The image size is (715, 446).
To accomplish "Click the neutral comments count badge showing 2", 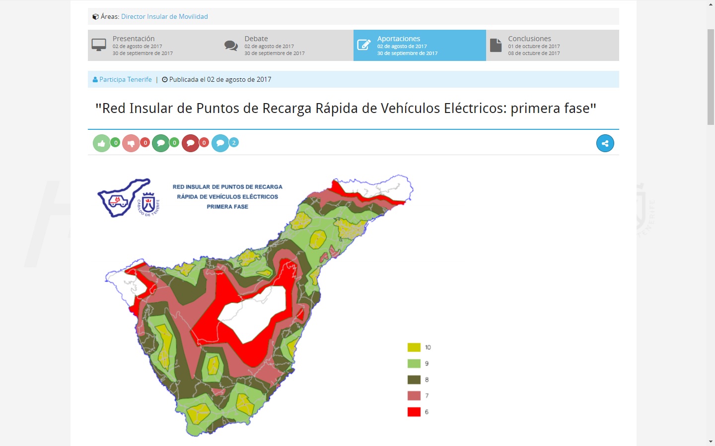I will click(234, 143).
